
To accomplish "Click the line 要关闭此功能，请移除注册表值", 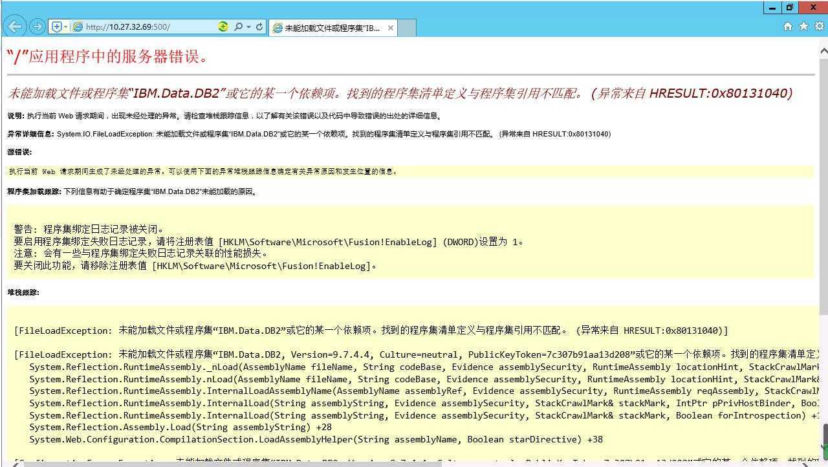I will (x=195, y=266).
